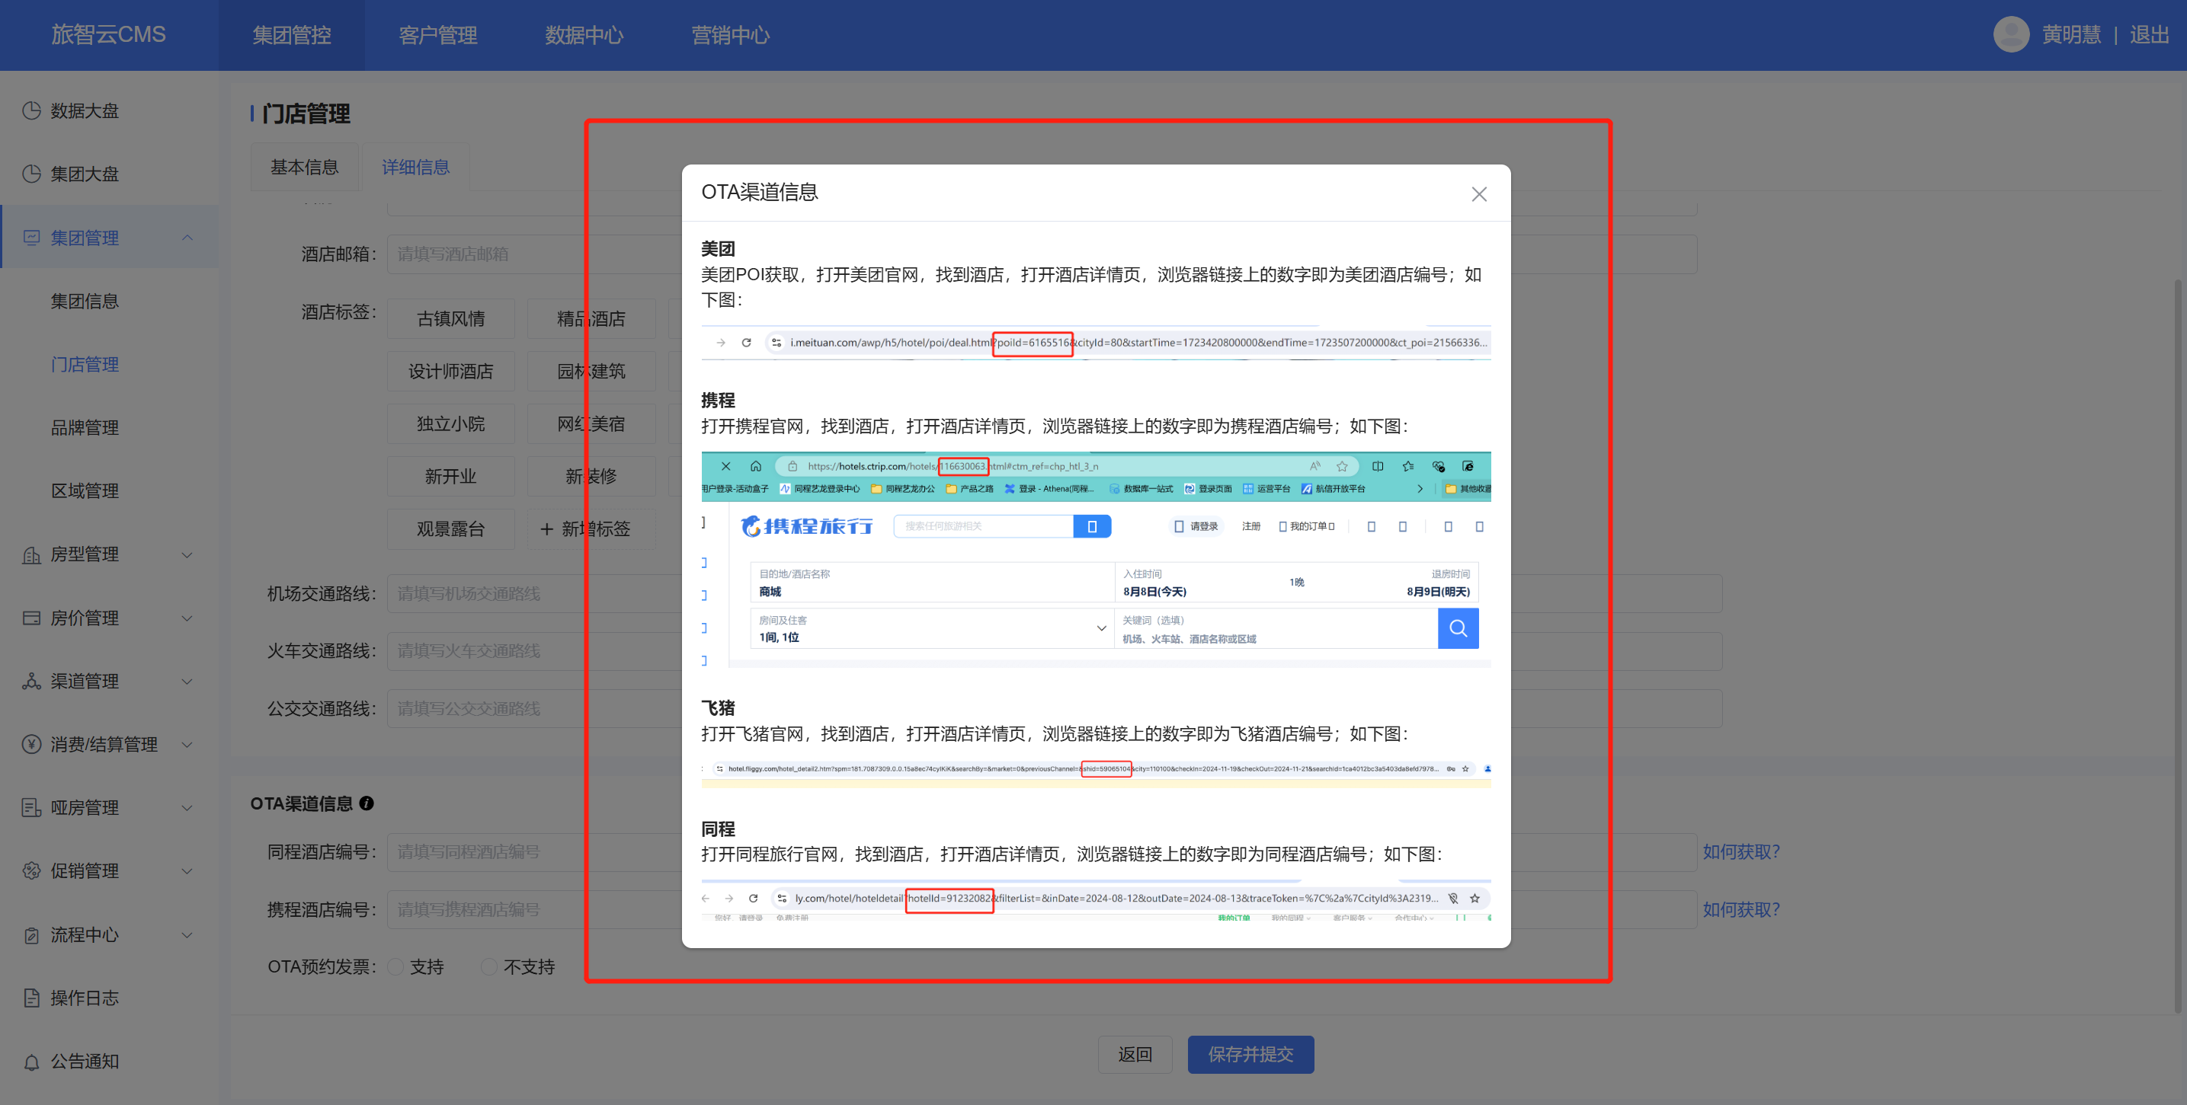Switch to the 基本信息 tab
2187x1105 pixels.
[304, 168]
